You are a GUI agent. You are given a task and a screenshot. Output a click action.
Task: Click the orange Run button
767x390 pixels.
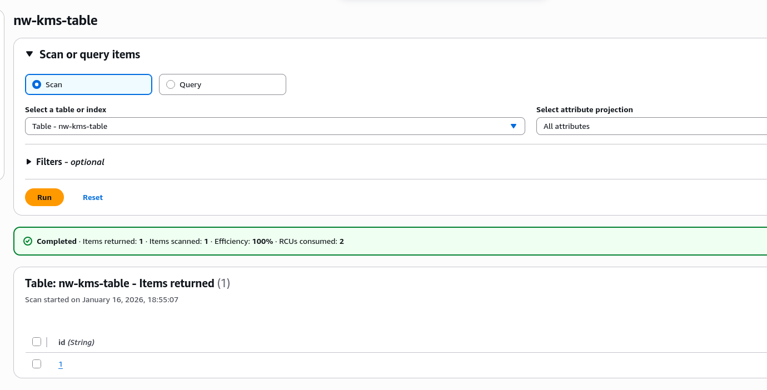[44, 197]
